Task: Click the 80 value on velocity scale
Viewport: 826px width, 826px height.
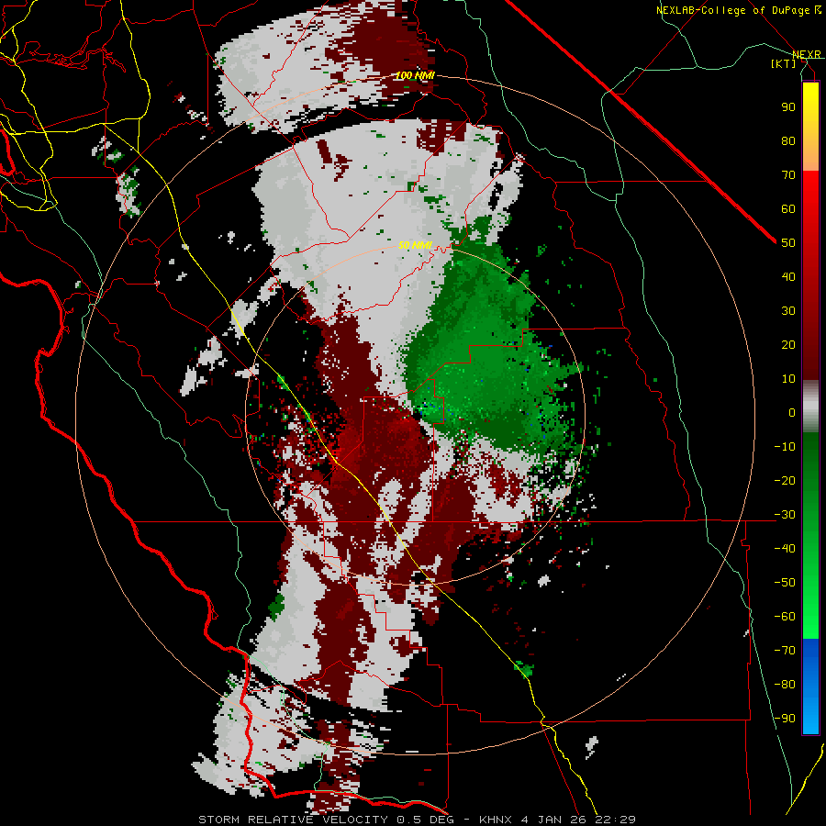Action: click(788, 141)
